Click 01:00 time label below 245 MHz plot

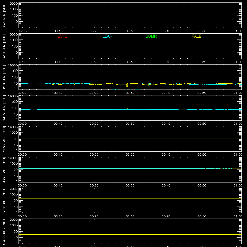pos(238,31)
